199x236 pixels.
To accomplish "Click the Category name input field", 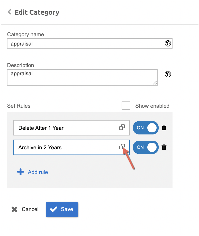I will pos(85,44).
